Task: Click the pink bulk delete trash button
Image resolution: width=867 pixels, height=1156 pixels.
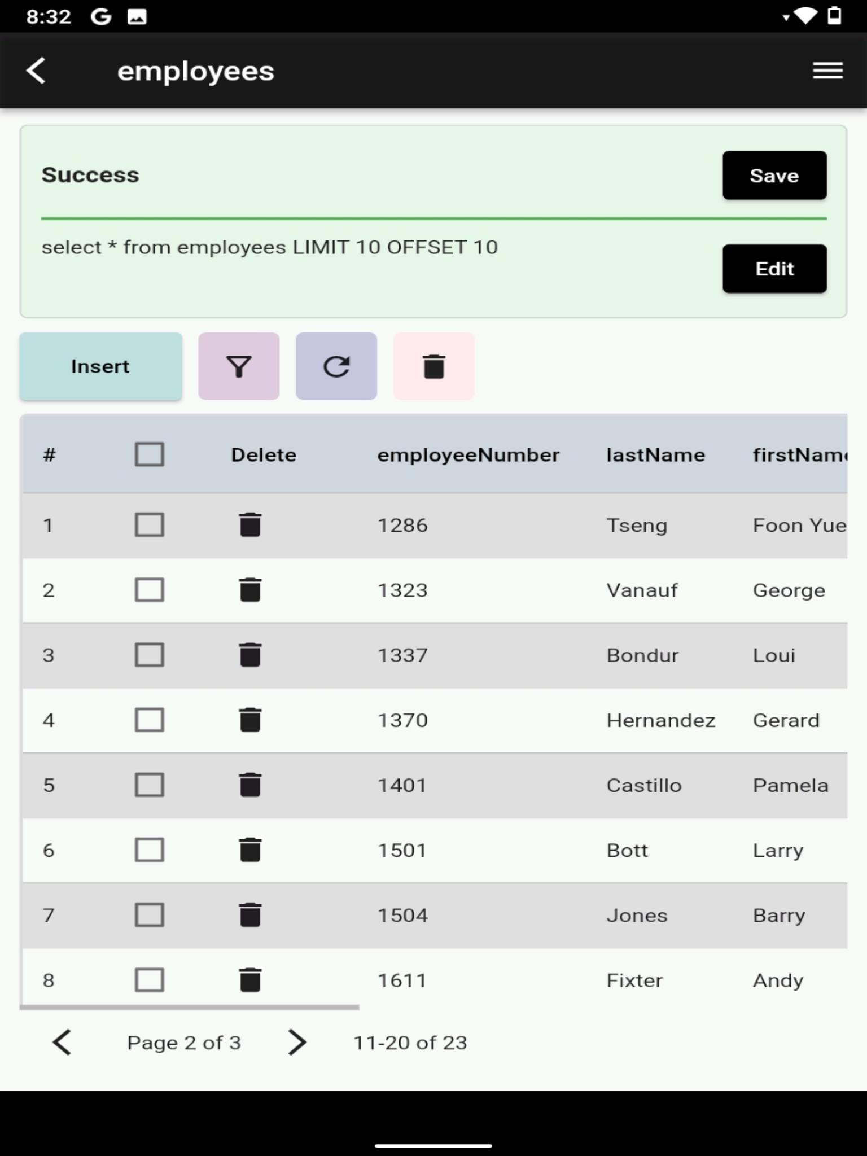Action: tap(434, 366)
